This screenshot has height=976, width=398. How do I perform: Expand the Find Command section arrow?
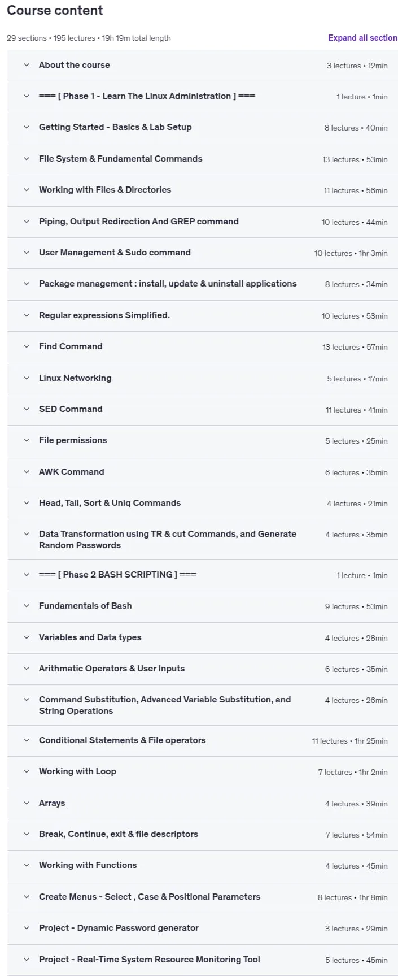pyautogui.click(x=26, y=346)
